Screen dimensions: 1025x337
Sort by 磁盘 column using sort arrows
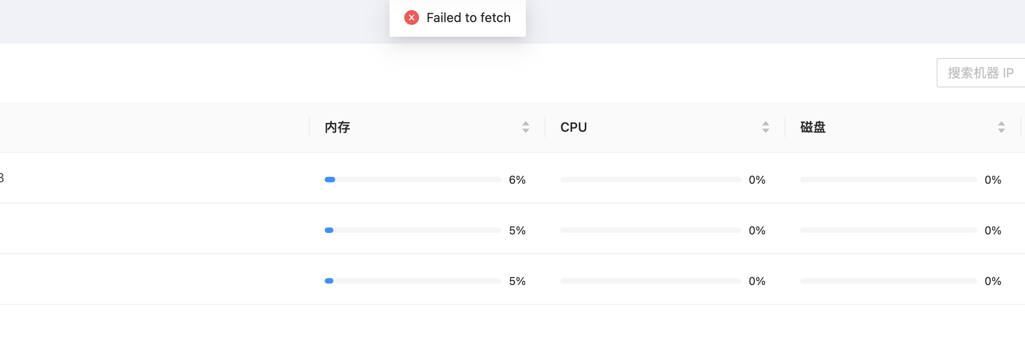pyautogui.click(x=1002, y=127)
